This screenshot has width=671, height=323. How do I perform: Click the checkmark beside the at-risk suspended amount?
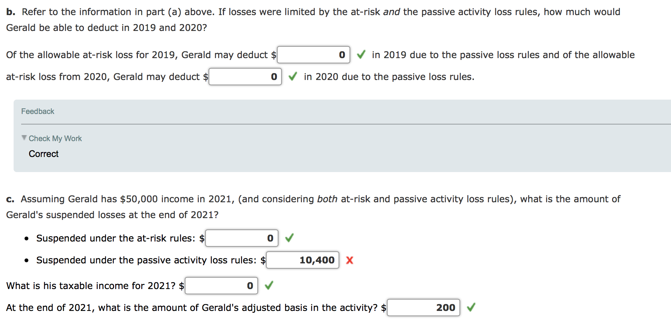(x=289, y=238)
